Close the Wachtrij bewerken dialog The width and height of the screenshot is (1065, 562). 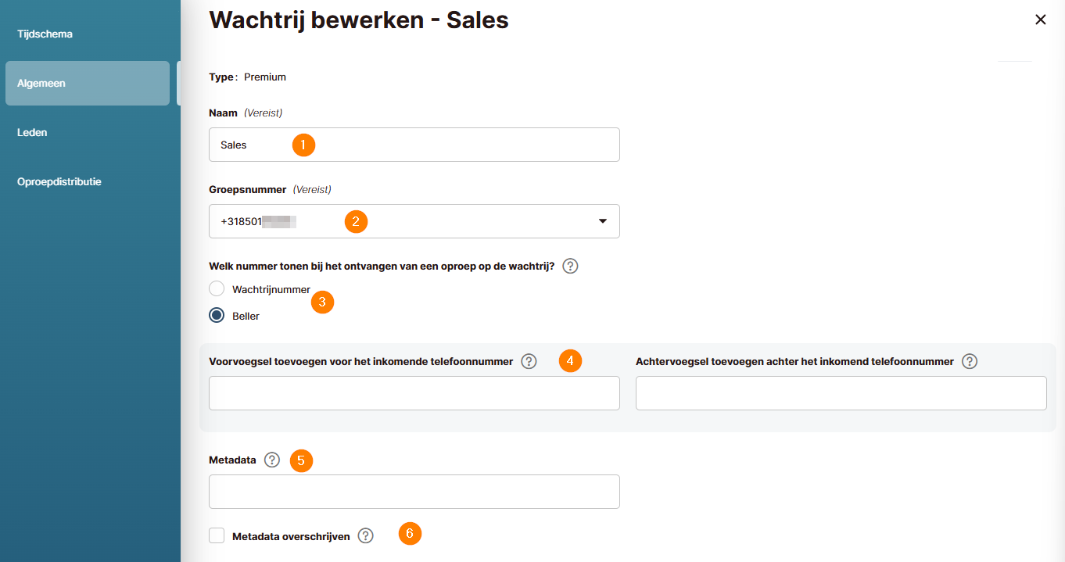(1040, 20)
